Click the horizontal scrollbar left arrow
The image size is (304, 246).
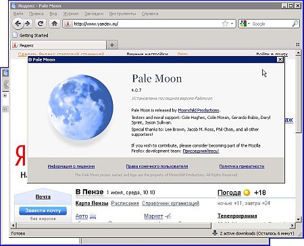pyautogui.click(x=14, y=225)
